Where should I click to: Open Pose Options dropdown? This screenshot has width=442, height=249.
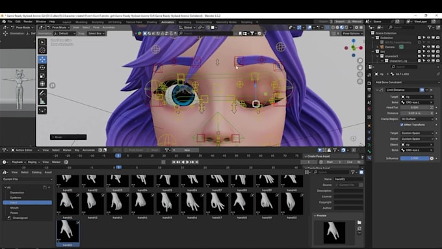point(353,33)
